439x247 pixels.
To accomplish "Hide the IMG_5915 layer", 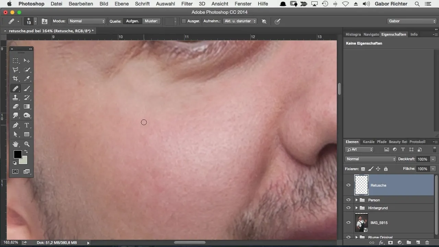I will [348, 222].
